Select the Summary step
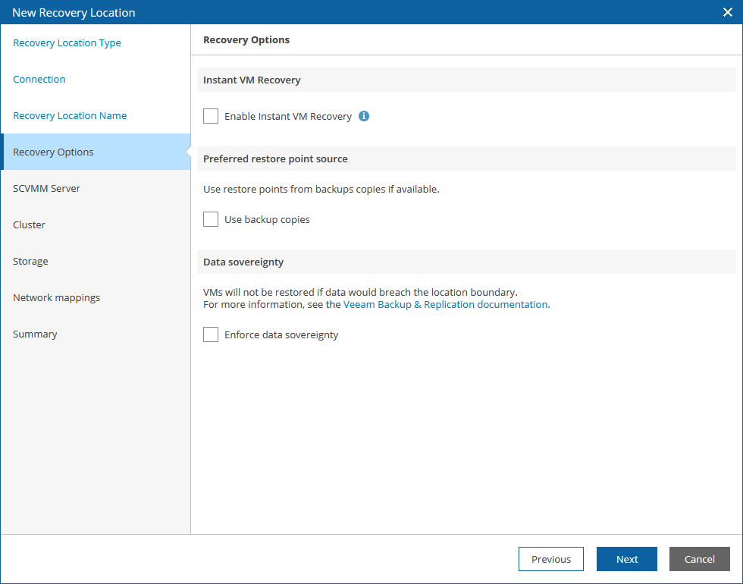This screenshot has width=743, height=584. (35, 334)
